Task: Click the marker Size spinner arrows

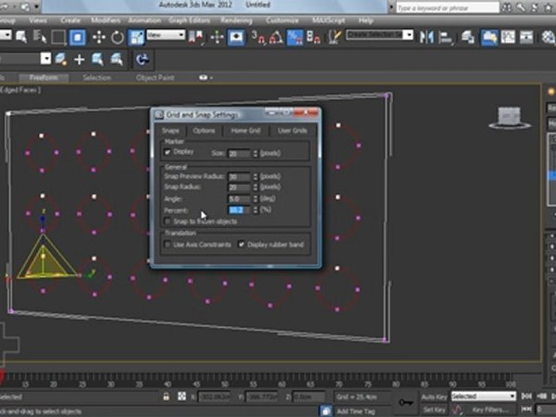Action: click(x=255, y=153)
